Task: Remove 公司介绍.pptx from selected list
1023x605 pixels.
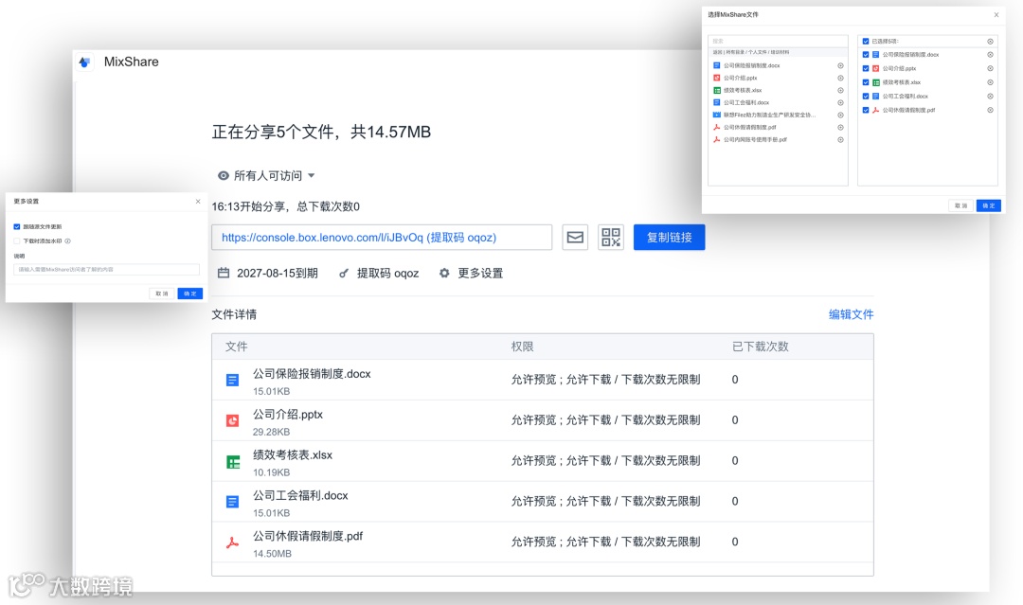Action: [x=990, y=68]
